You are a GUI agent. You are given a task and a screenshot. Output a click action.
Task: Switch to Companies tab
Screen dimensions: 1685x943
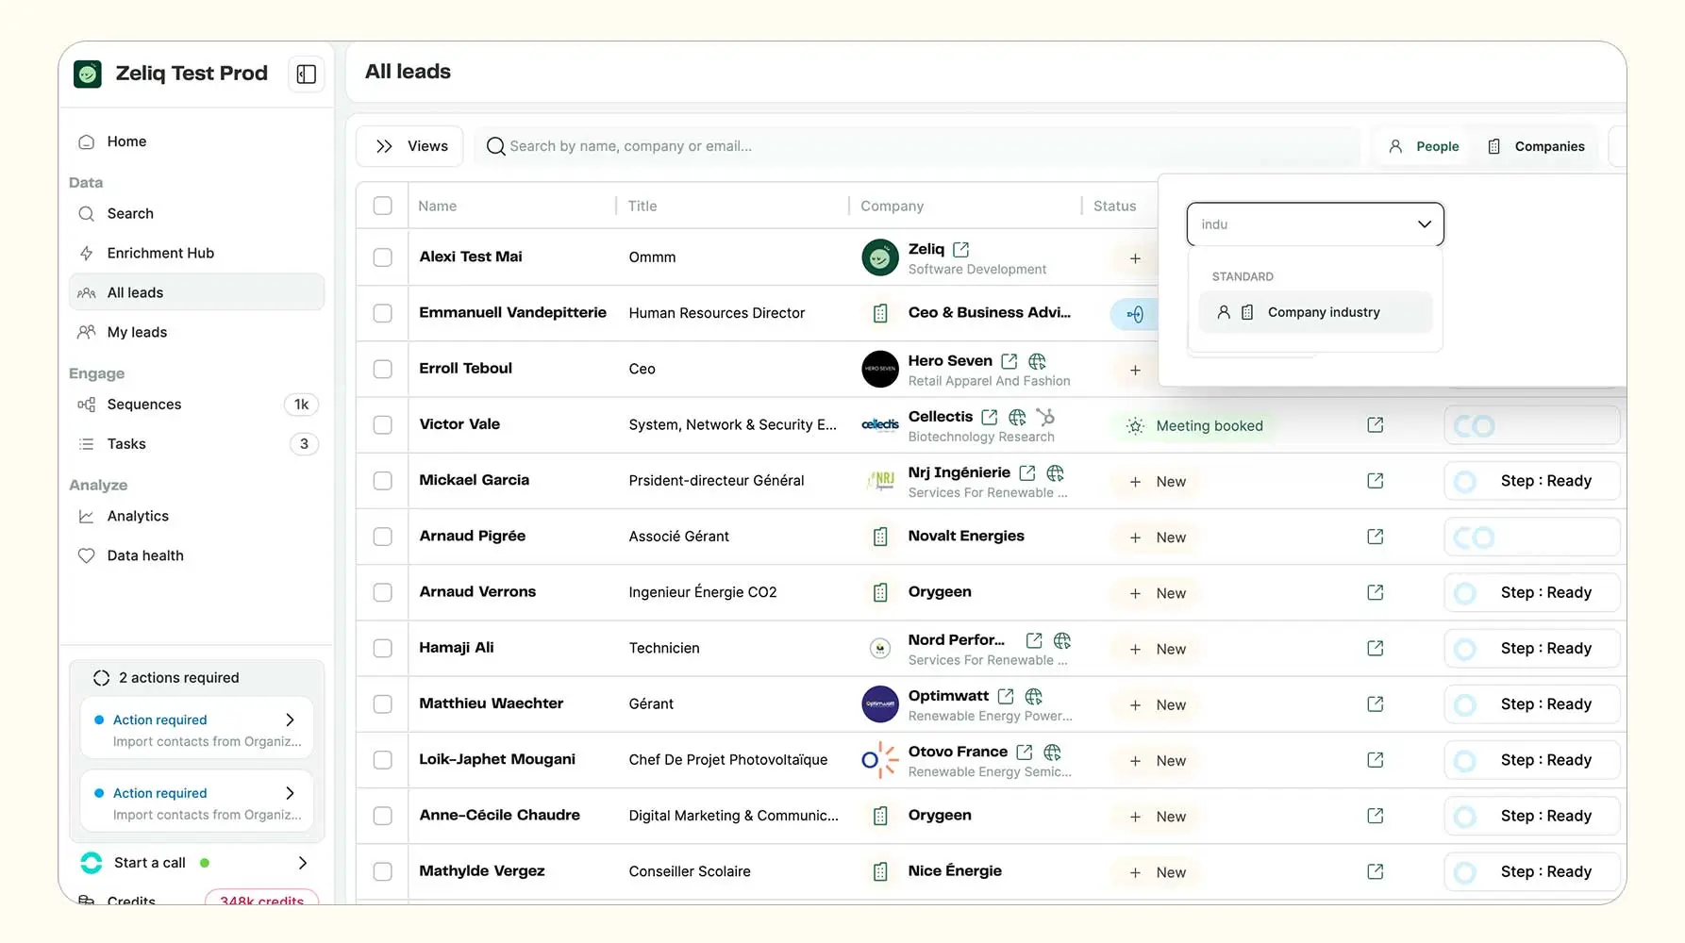point(1536,146)
